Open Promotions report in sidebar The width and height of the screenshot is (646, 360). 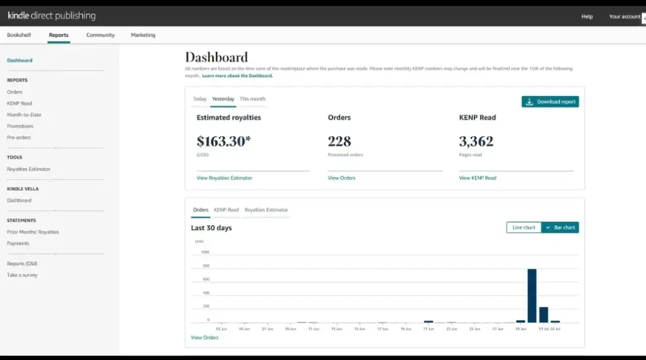20,126
